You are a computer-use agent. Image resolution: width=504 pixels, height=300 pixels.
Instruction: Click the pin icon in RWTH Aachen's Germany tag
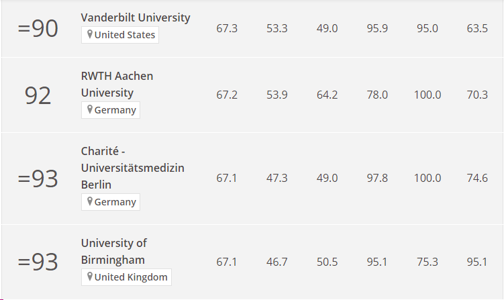point(90,109)
